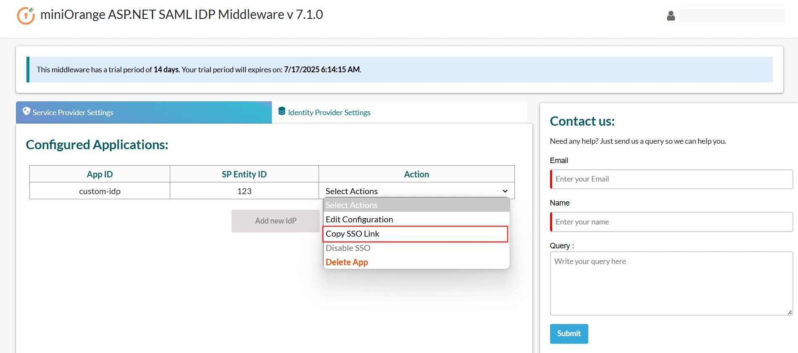Click the trial expiry date 7/17/2025 text
The width and height of the screenshot is (798, 353).
tap(322, 69)
